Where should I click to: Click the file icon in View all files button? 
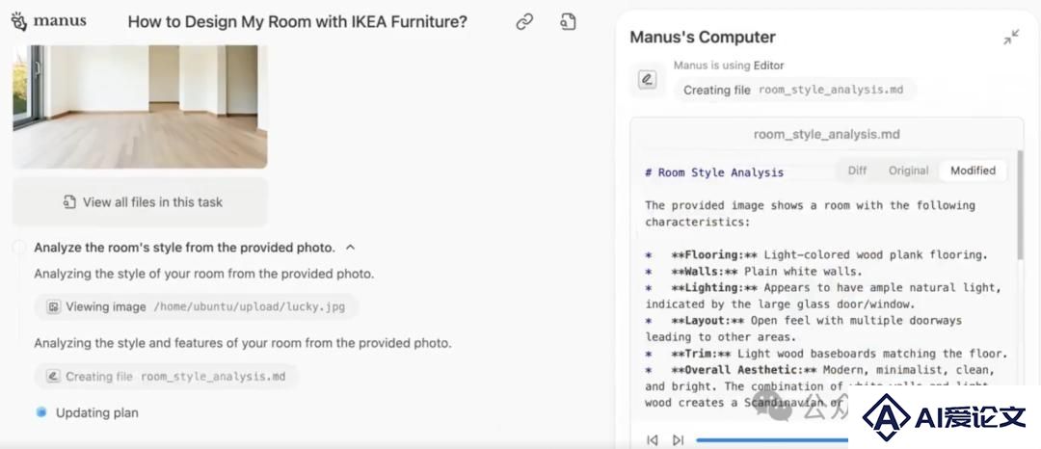pyautogui.click(x=69, y=202)
